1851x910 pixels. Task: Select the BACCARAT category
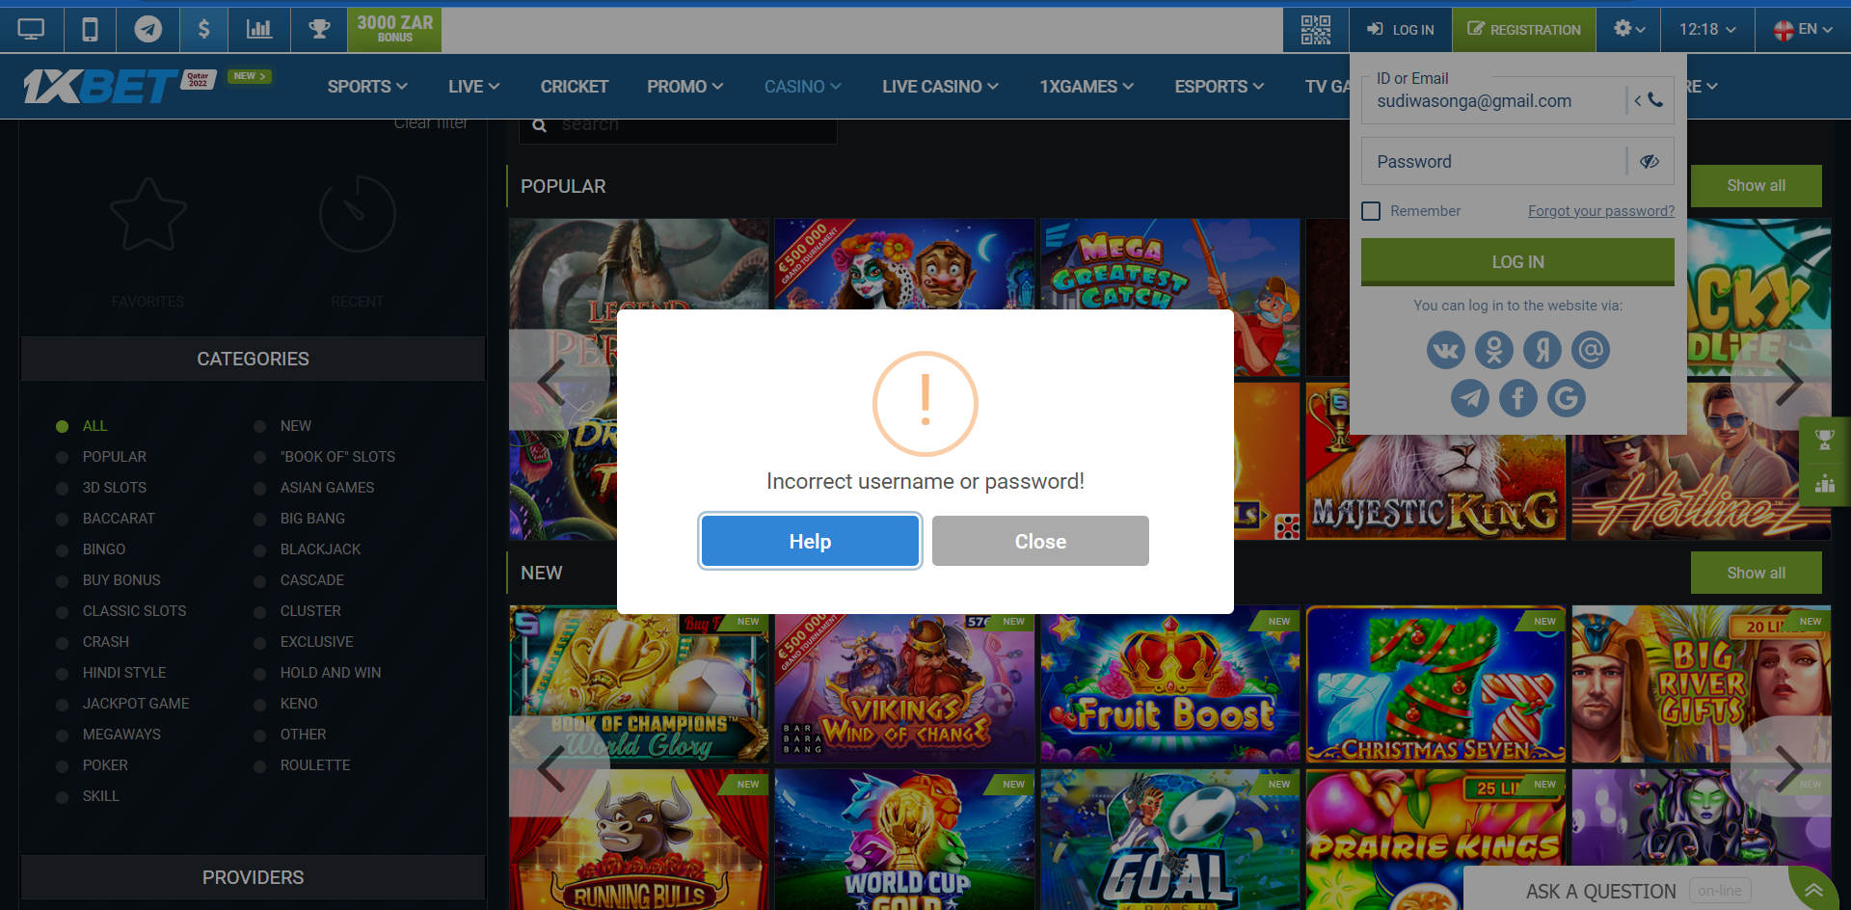[x=119, y=519]
